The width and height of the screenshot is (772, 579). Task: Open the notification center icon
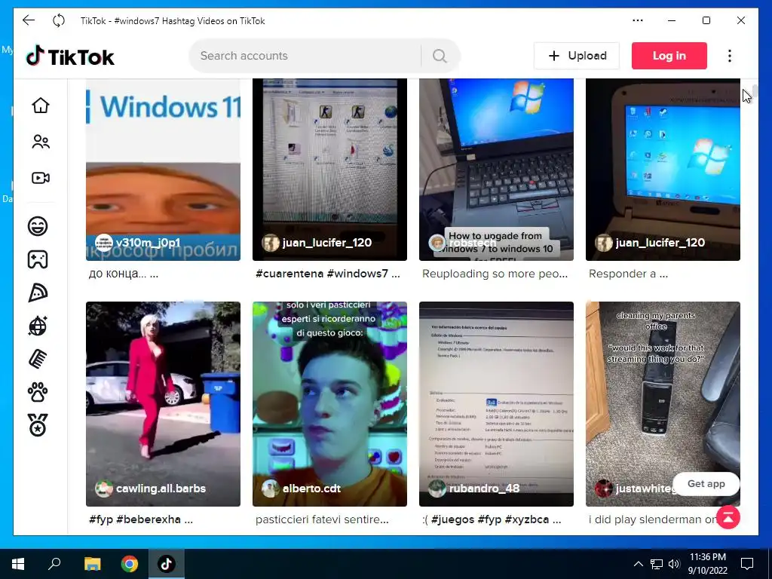747,564
